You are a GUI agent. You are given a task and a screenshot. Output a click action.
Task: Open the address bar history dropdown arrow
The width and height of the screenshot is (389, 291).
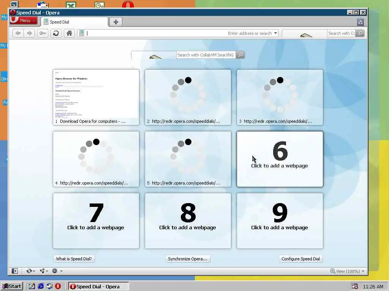(275, 33)
